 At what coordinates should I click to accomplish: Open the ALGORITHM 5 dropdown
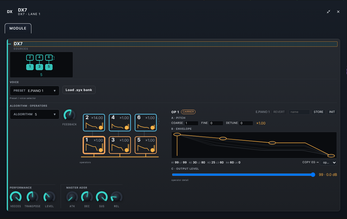(35, 114)
